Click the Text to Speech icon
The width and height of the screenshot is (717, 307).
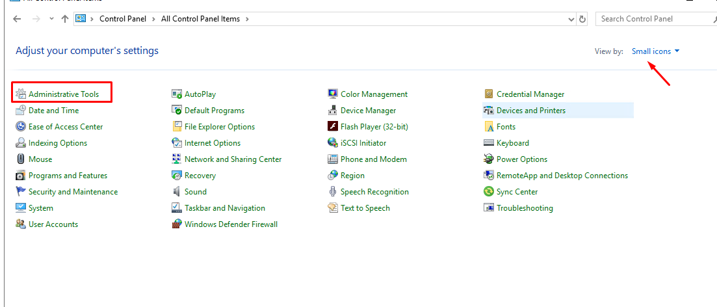[333, 207]
